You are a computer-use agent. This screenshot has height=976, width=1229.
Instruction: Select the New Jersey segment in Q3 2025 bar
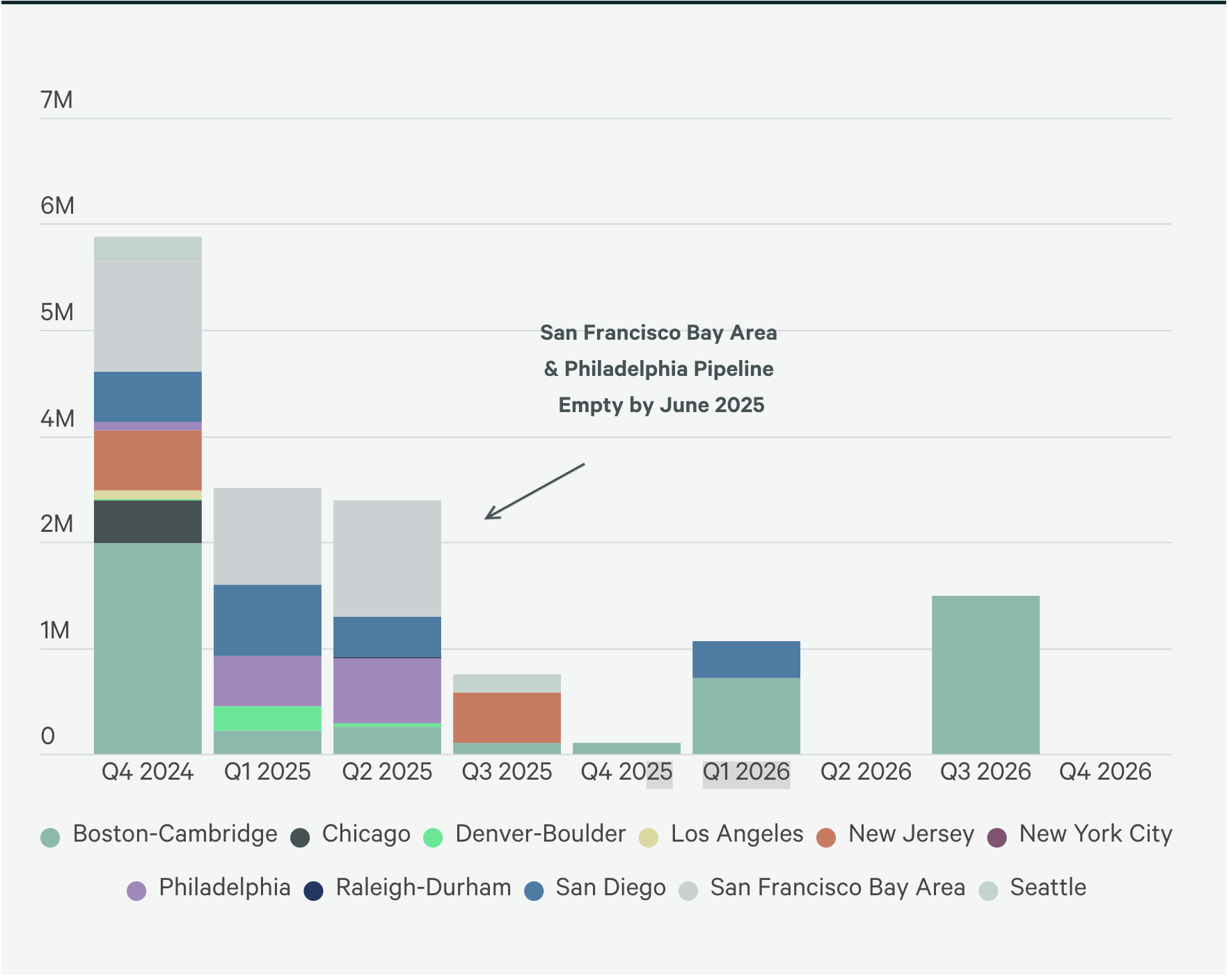[x=507, y=718]
